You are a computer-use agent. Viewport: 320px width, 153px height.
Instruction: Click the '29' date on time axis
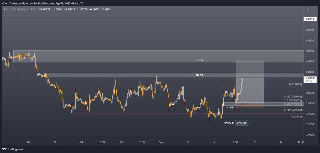coord(121,142)
